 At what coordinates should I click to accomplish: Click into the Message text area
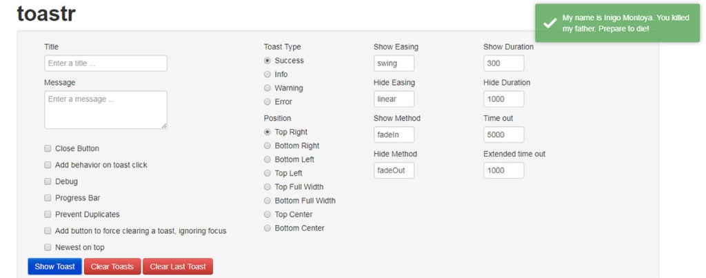coord(105,110)
